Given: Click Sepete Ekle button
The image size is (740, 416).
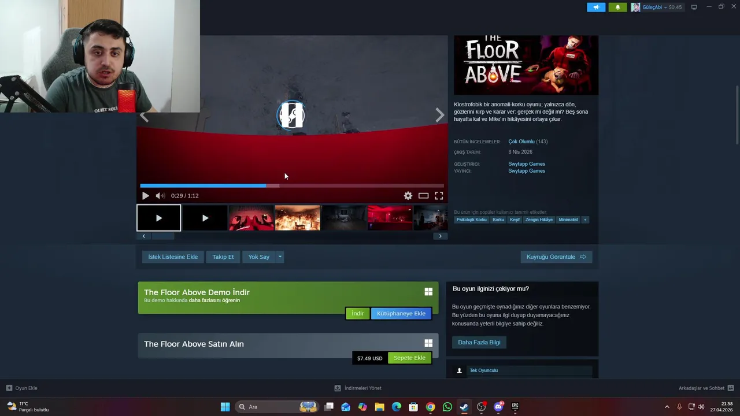Looking at the screenshot, I should click(x=409, y=358).
